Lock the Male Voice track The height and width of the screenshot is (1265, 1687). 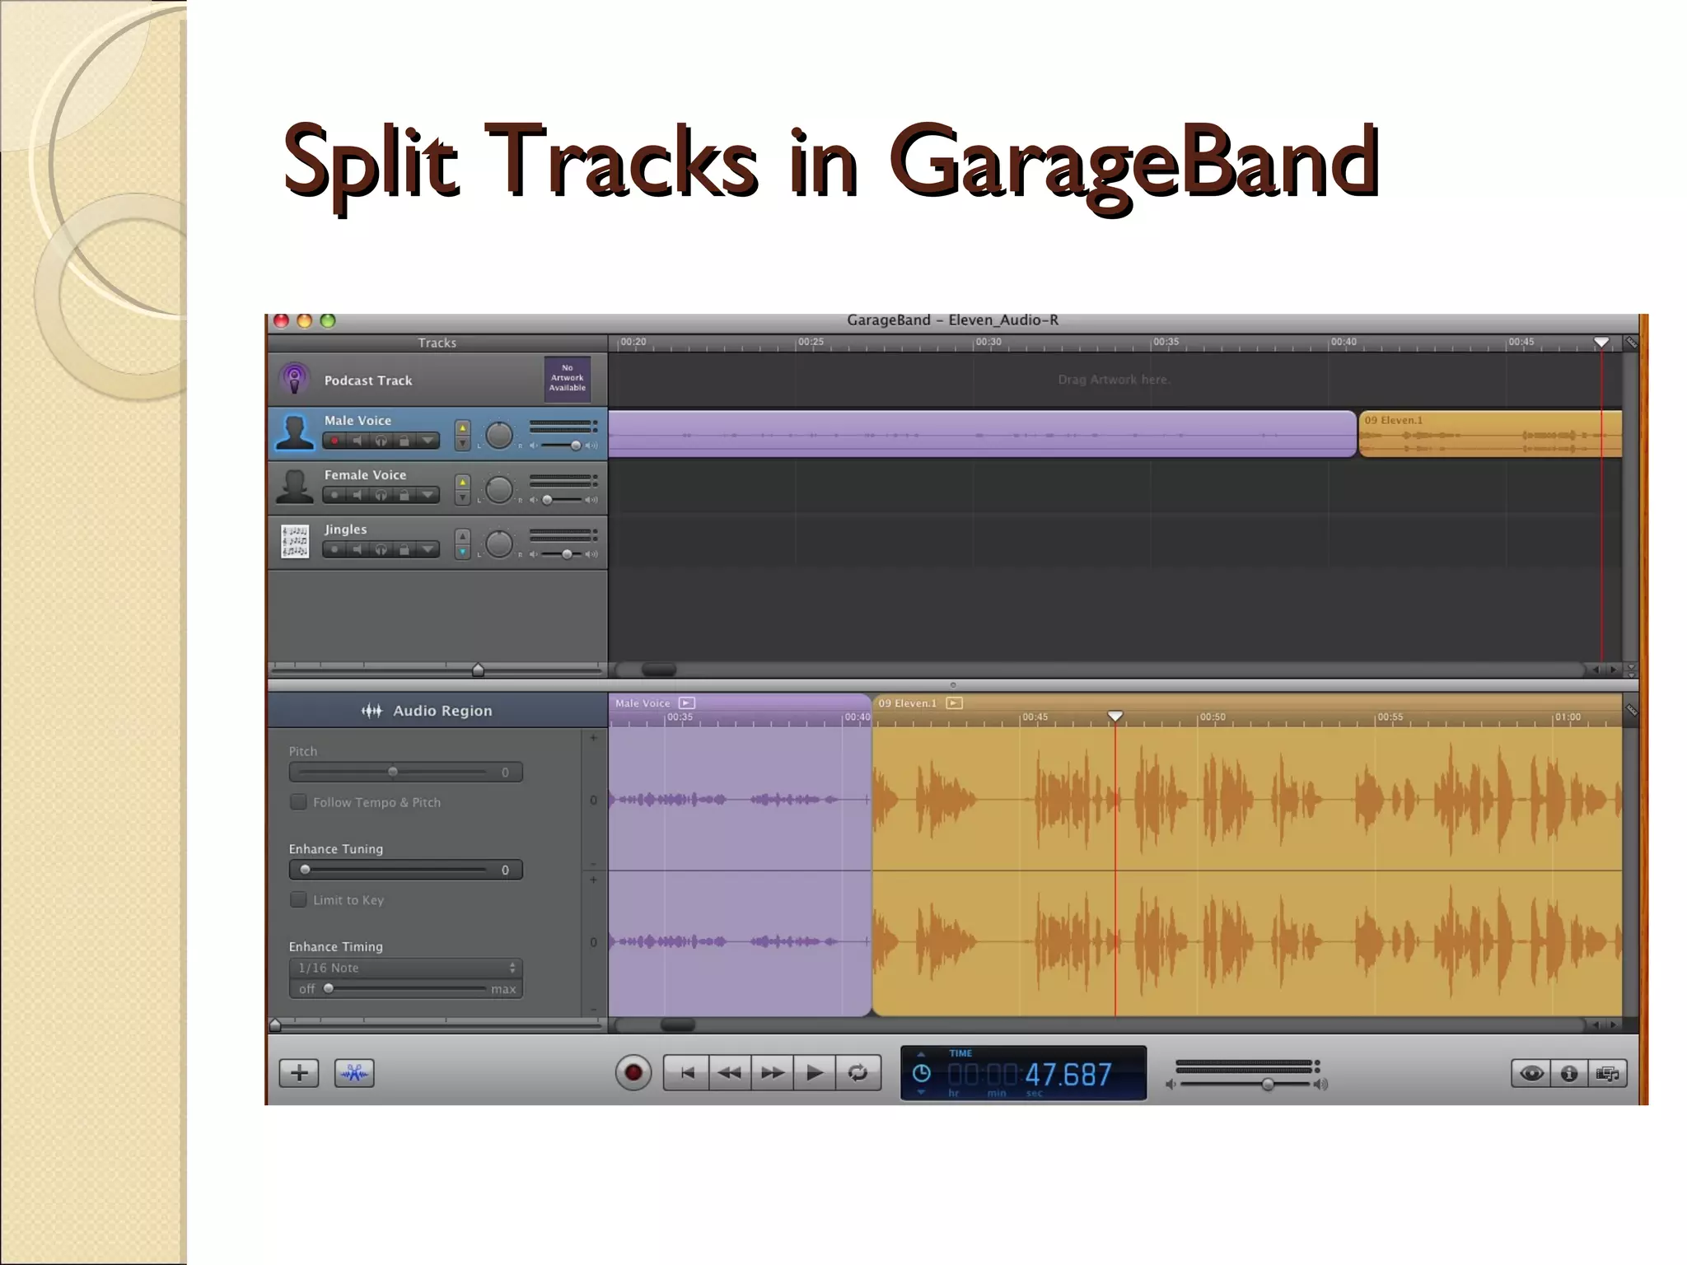pos(404,441)
